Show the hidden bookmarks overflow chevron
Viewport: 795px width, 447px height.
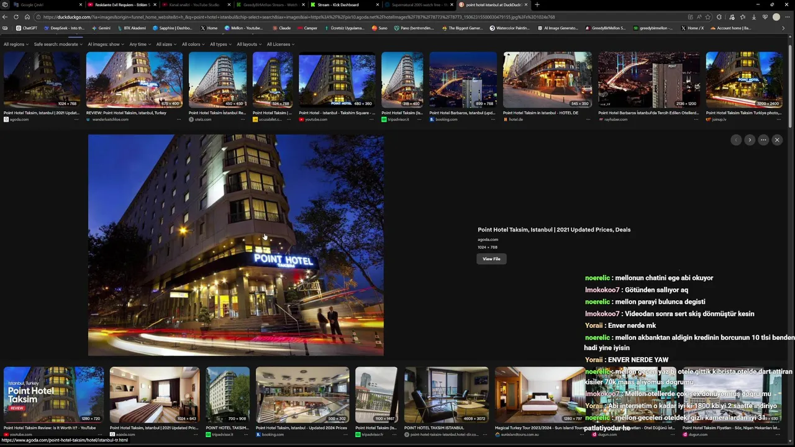click(x=783, y=28)
